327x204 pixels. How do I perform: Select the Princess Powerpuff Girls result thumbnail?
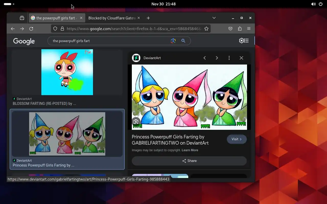67,134
